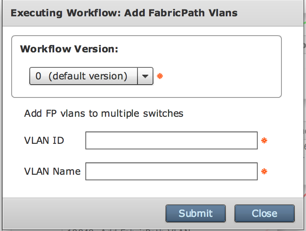The image size is (306, 231).
Task: Click blank dialog area below VLAN Name field
Action: (152, 189)
